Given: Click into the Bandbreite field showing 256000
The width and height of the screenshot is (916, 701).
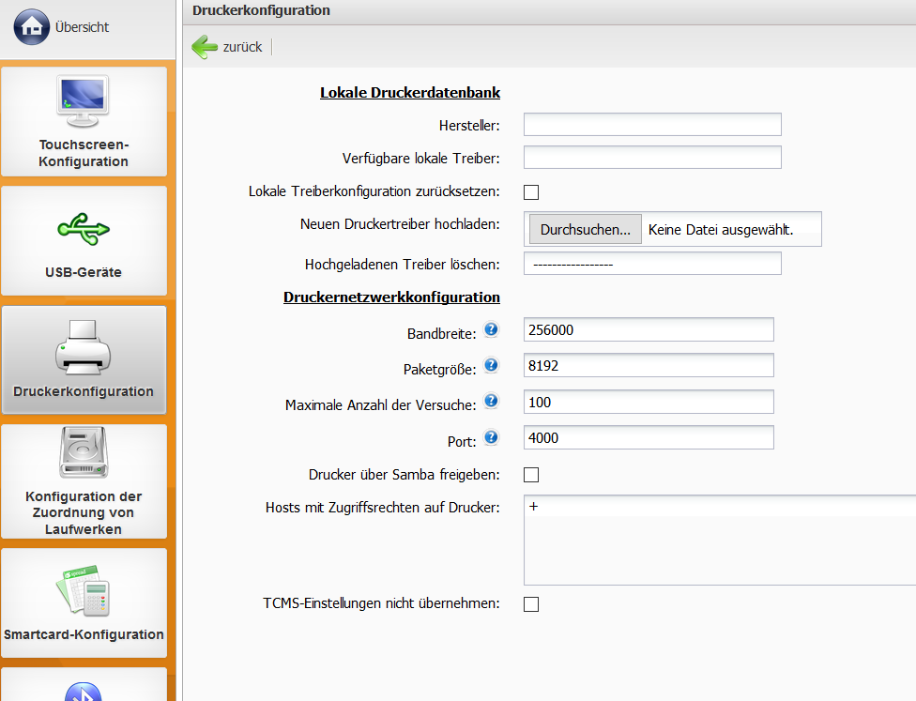Looking at the screenshot, I should [x=649, y=329].
